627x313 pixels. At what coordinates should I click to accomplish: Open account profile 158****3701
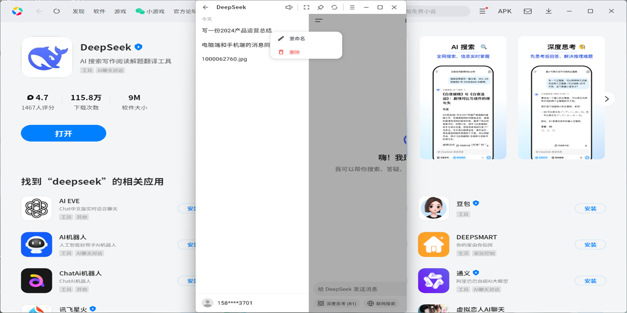pos(234,303)
